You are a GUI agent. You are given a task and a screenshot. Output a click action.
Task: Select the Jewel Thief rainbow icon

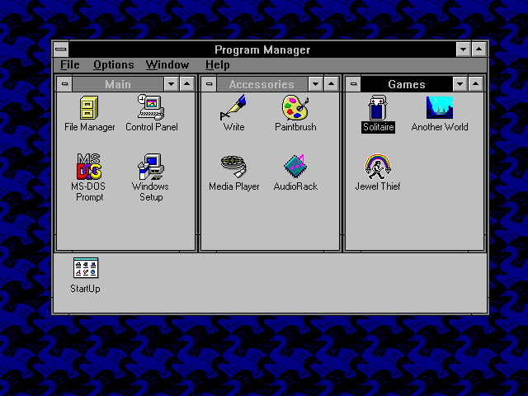click(378, 167)
